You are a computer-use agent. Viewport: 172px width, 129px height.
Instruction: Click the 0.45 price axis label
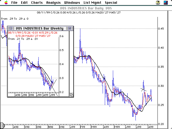point(161,29)
